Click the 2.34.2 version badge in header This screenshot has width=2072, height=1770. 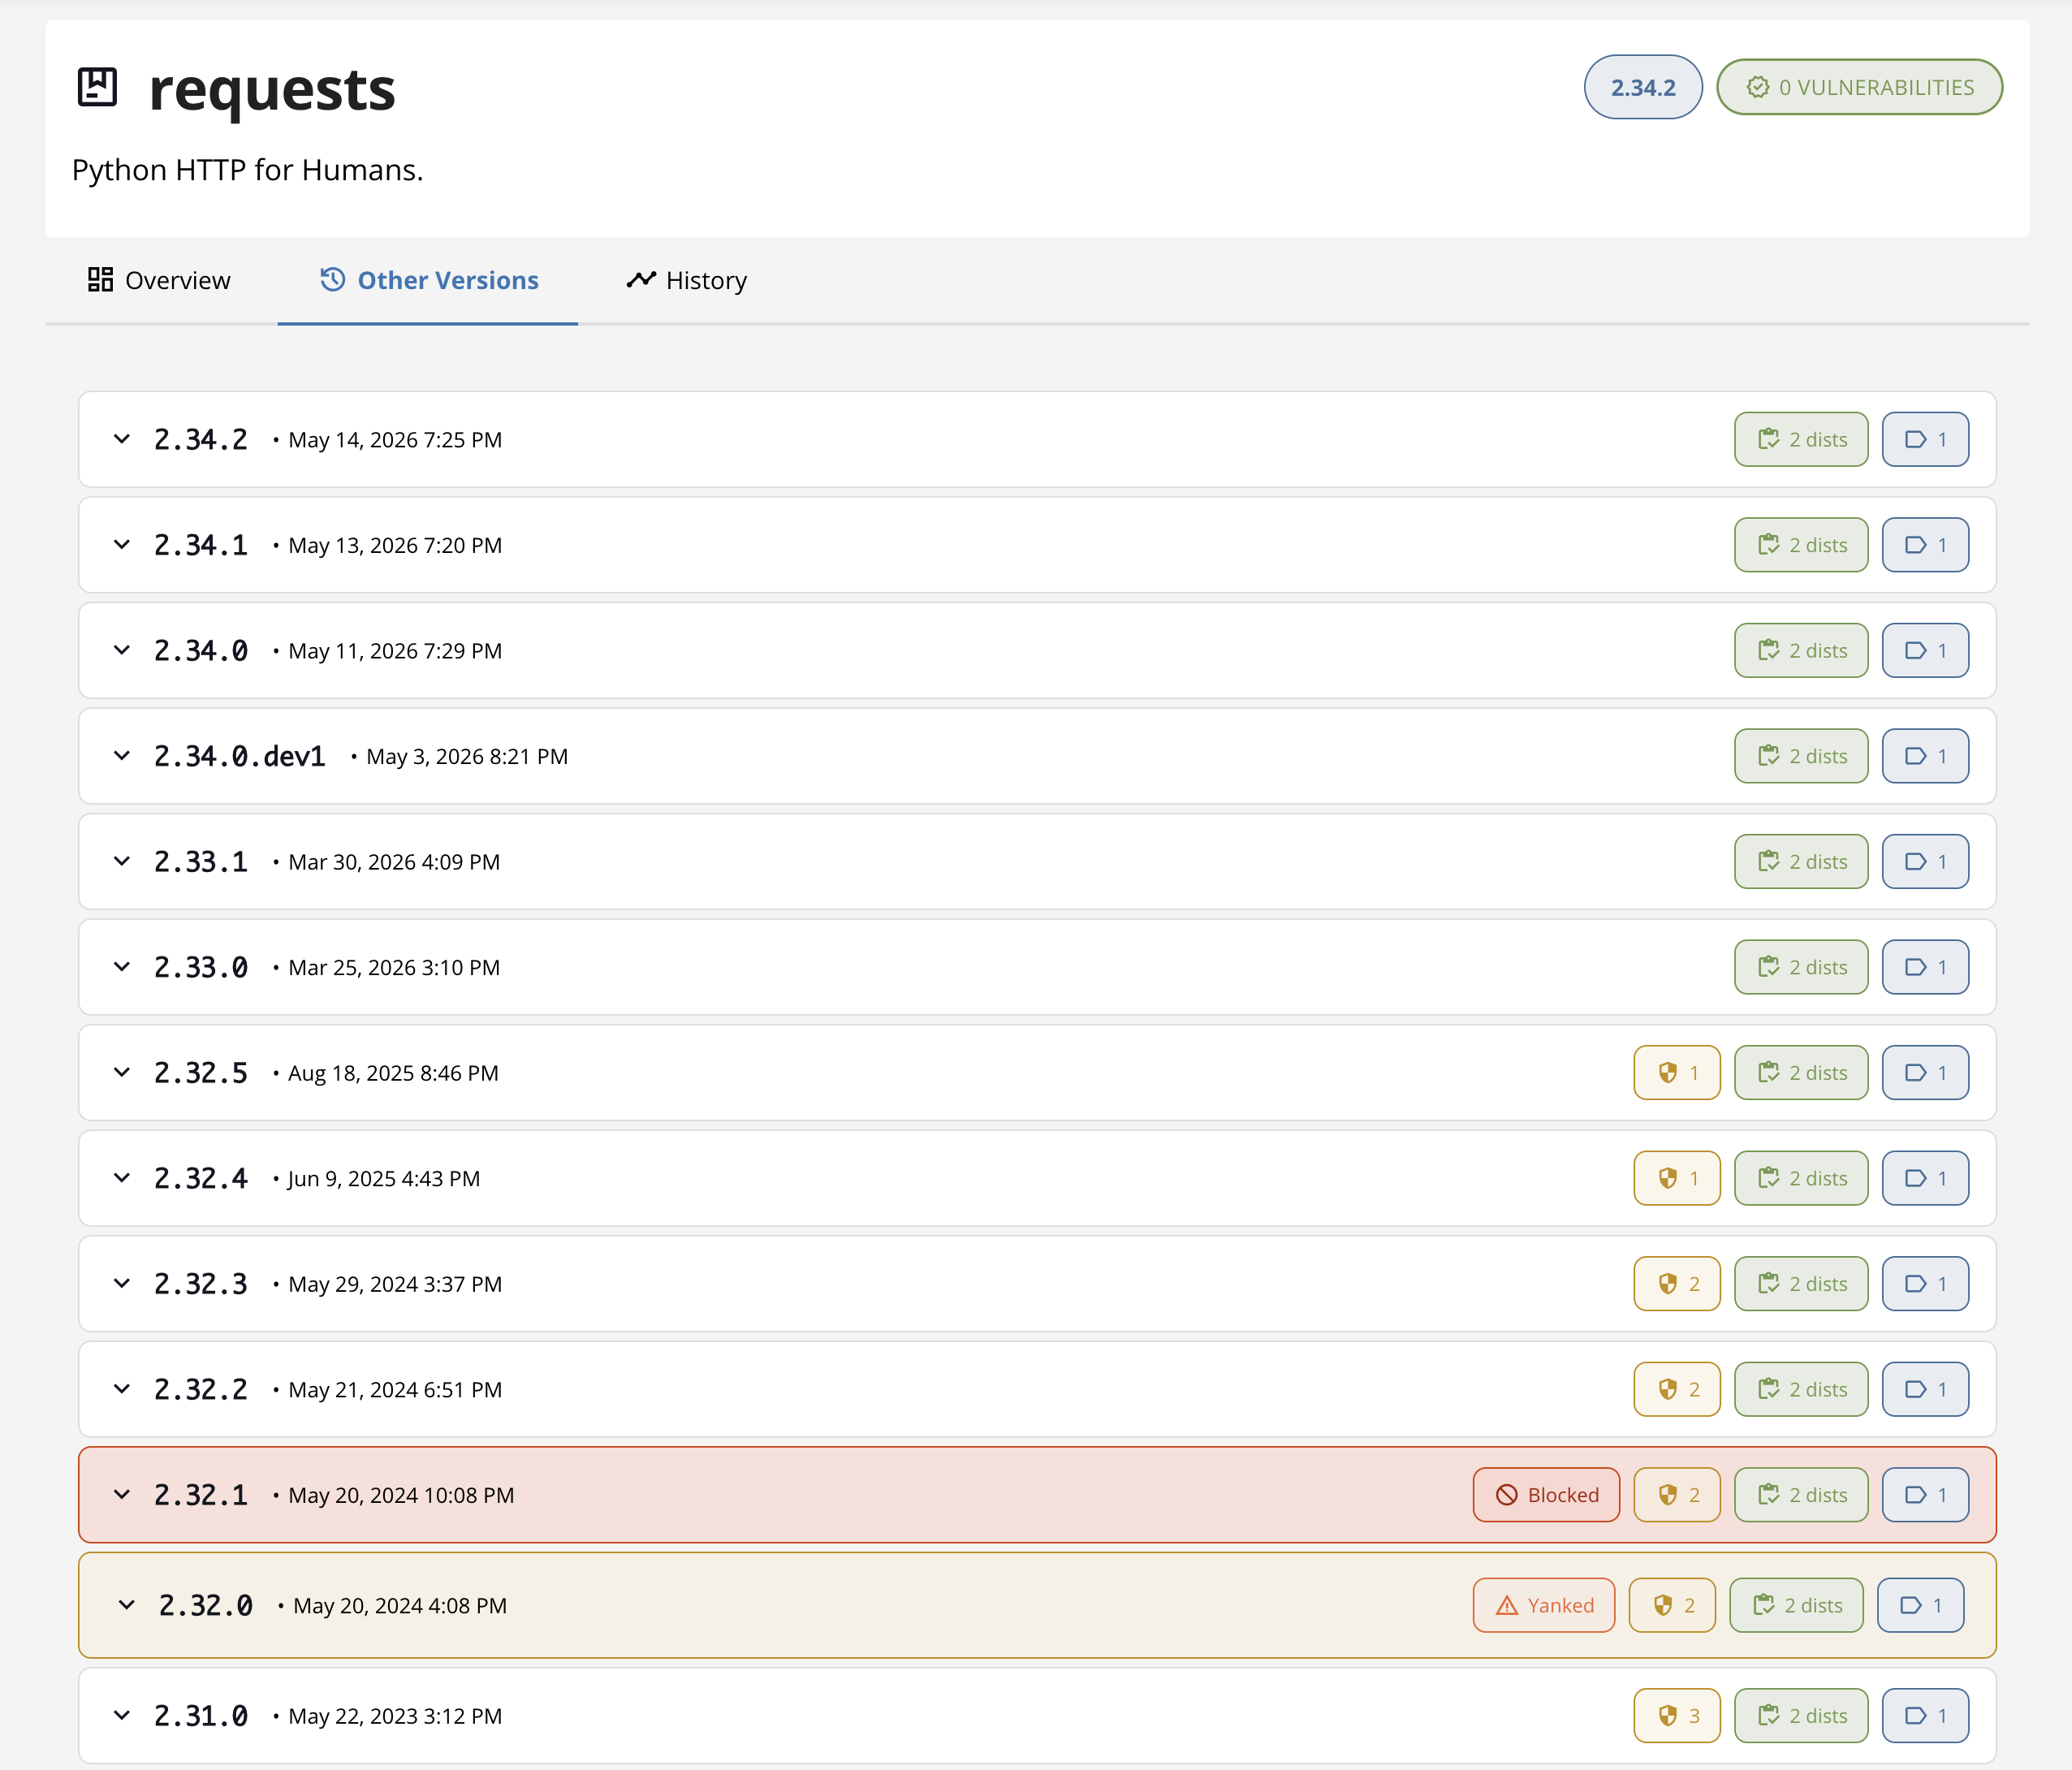[x=1643, y=87]
